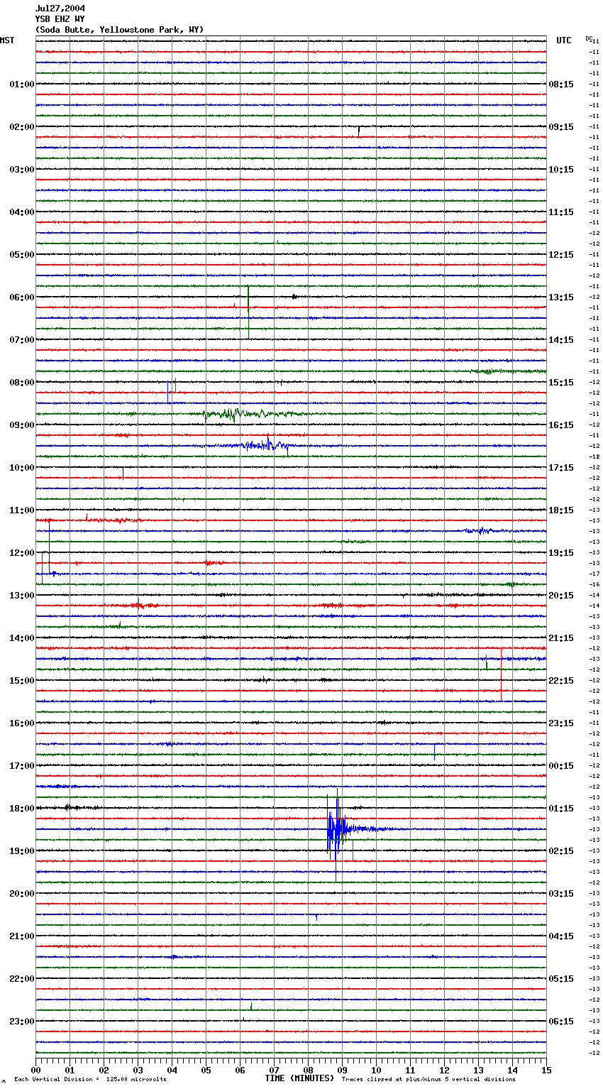Screen dimensions: 603x1089
Task: Click the '09:00' MST time label
Action: click(x=22, y=425)
